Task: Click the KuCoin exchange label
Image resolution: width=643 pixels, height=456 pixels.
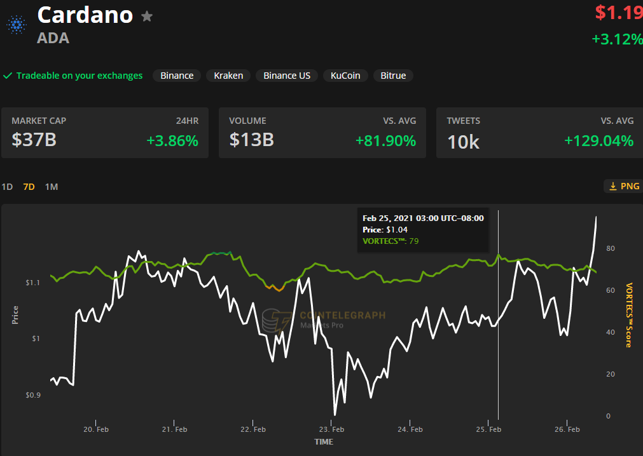Action: [x=345, y=75]
